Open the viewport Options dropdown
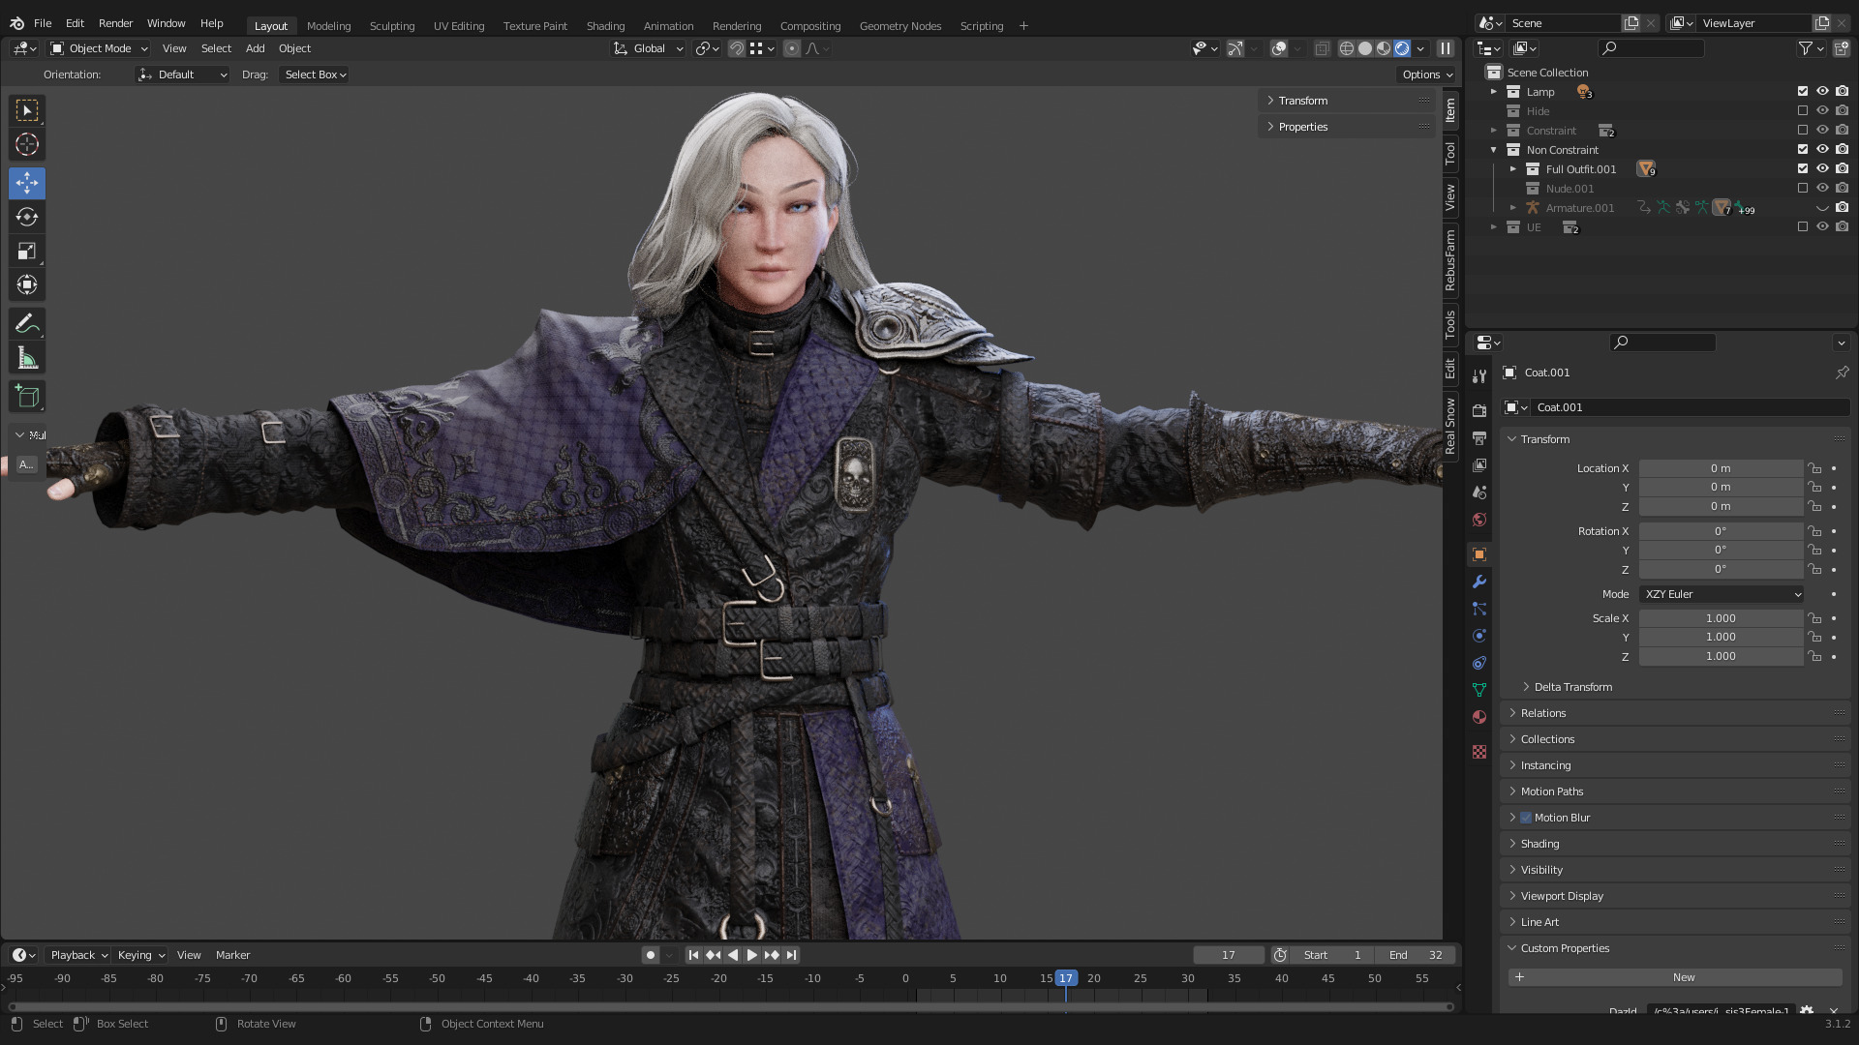 click(1427, 75)
